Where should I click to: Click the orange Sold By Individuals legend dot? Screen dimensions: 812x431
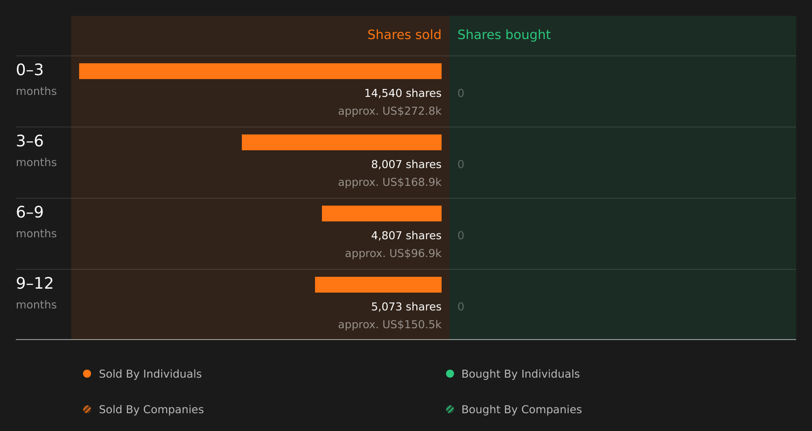click(87, 374)
